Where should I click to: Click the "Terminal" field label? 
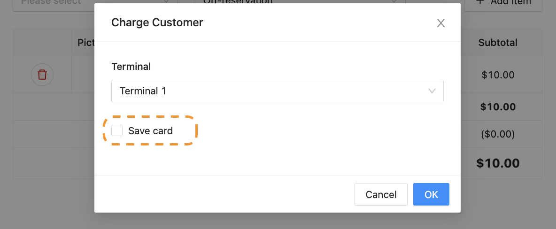point(131,67)
